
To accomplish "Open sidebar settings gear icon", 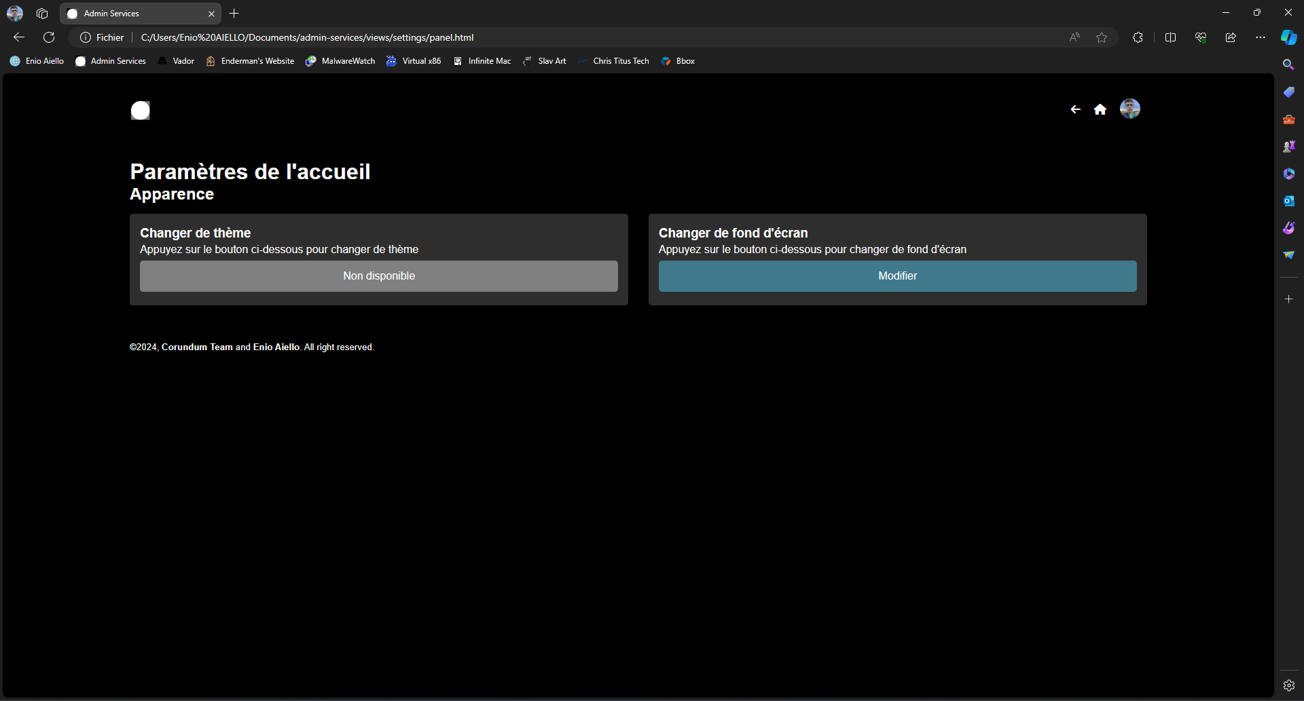I will point(1288,685).
